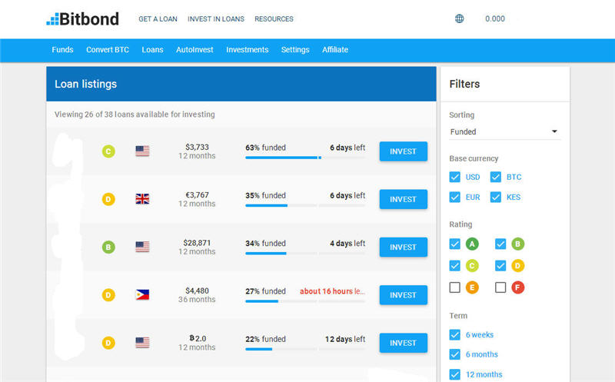Invest in the €3,767 loan
The height and width of the screenshot is (382, 615).
point(403,199)
